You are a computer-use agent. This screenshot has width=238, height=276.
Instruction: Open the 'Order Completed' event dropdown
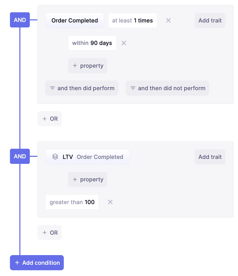[x=75, y=20]
